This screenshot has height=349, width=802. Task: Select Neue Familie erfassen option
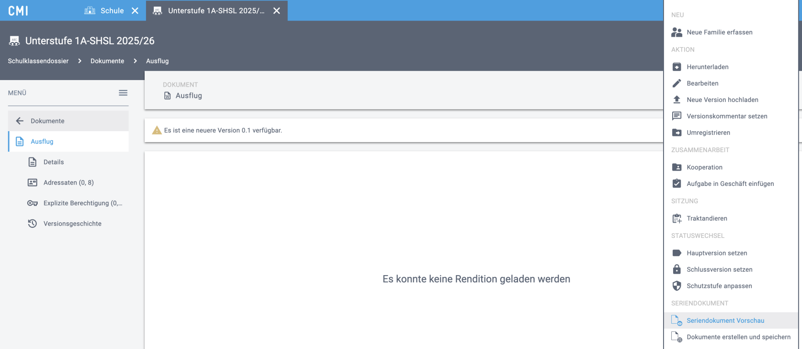tap(719, 32)
